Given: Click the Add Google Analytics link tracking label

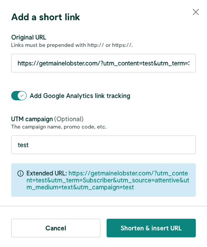Looking at the screenshot, I should click(80, 96).
